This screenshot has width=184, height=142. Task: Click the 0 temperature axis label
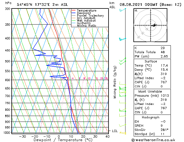[59, 136]
